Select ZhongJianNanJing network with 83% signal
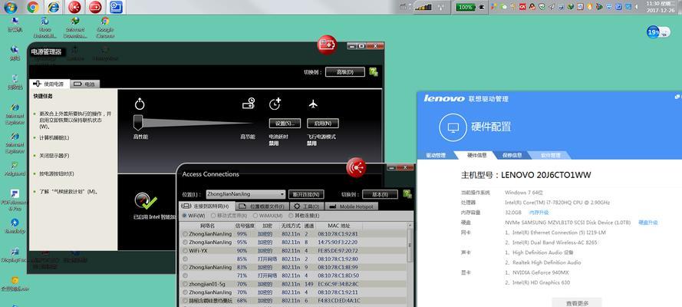682x307 pixels. click(x=186, y=267)
